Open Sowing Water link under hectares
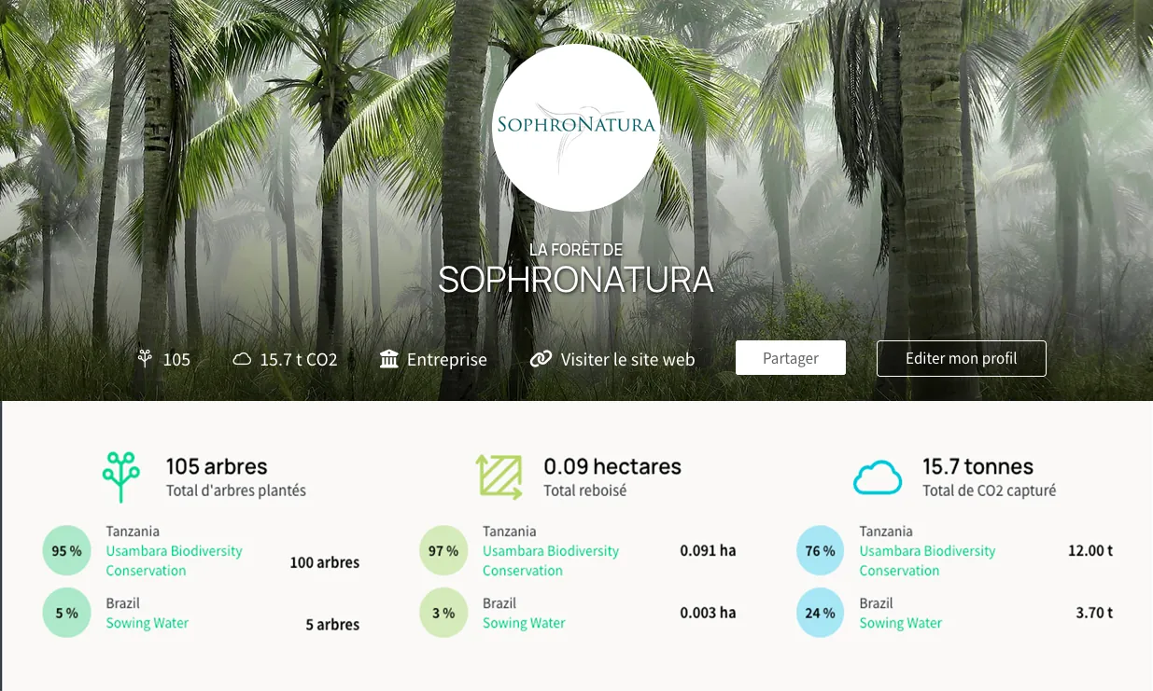Viewport: 1153px width, 691px height. (524, 623)
